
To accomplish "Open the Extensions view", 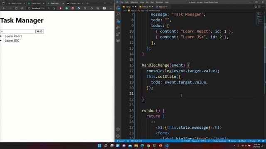I will coord(118,34).
